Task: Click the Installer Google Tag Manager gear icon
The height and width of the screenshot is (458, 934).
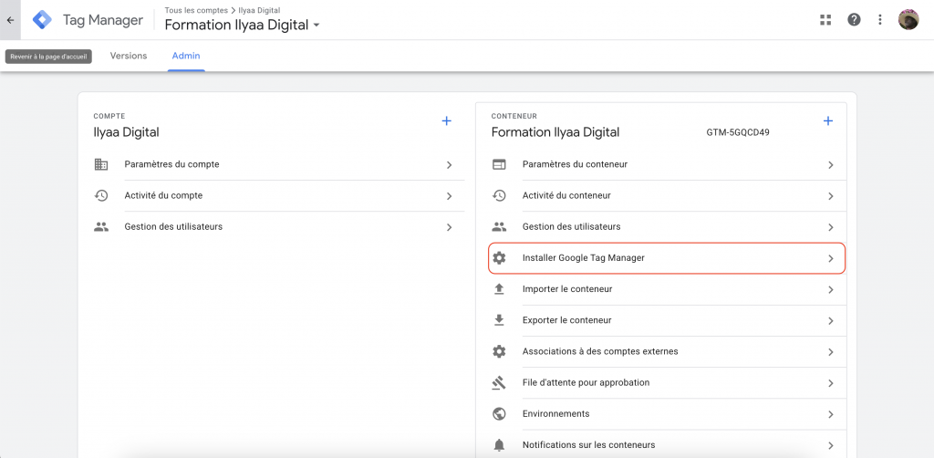Action: (499, 258)
